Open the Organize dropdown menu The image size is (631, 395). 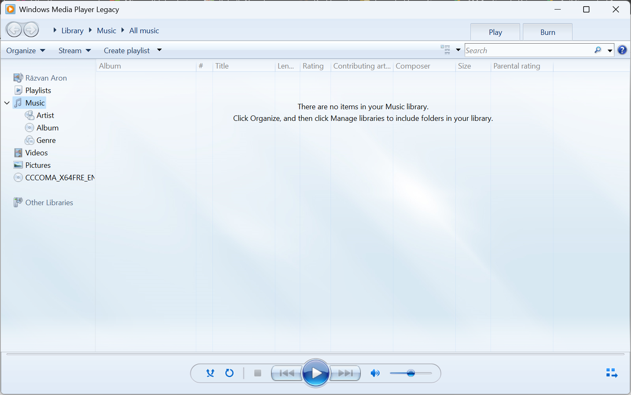(x=26, y=50)
